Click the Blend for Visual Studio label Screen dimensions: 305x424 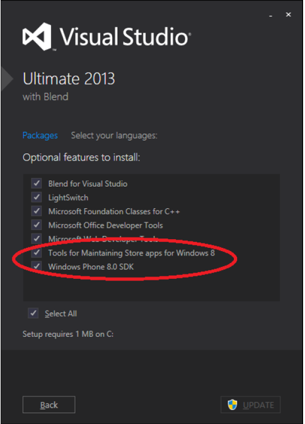coord(88,184)
